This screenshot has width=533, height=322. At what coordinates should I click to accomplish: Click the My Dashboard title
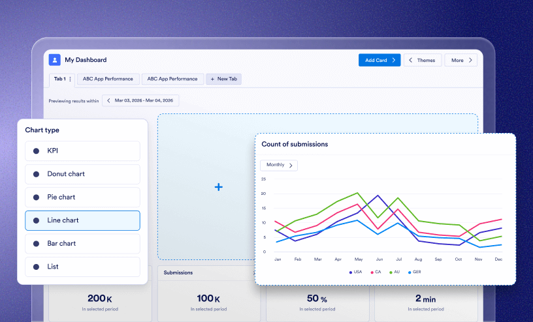(86, 60)
